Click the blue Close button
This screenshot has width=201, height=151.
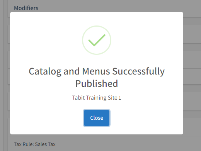(97, 118)
